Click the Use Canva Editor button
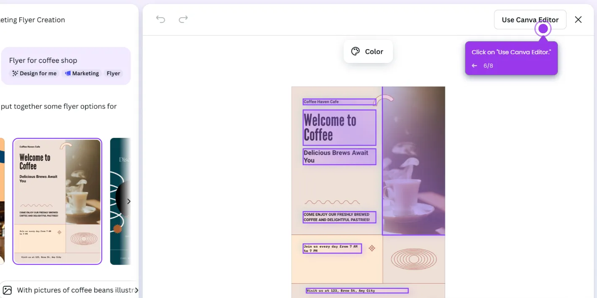This screenshot has height=298, width=597. pyautogui.click(x=530, y=20)
